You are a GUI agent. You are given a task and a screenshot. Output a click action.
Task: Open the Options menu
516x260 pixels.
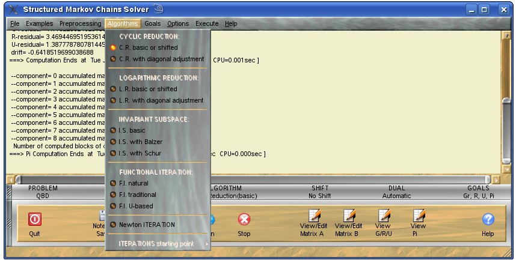pos(178,23)
